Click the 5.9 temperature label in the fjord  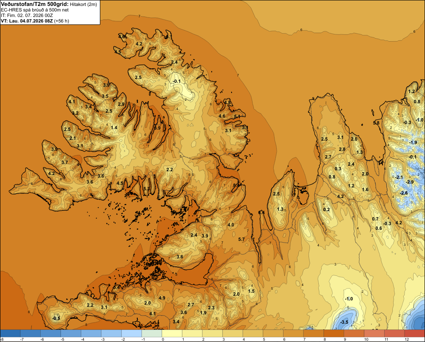click(158, 128)
